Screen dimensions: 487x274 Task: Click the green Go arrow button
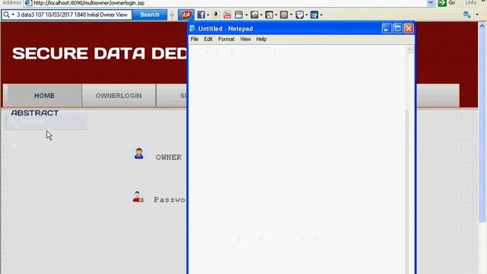click(x=442, y=3)
